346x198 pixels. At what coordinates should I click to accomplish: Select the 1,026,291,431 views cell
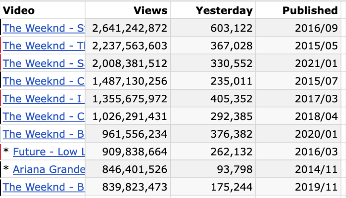(x=130, y=116)
